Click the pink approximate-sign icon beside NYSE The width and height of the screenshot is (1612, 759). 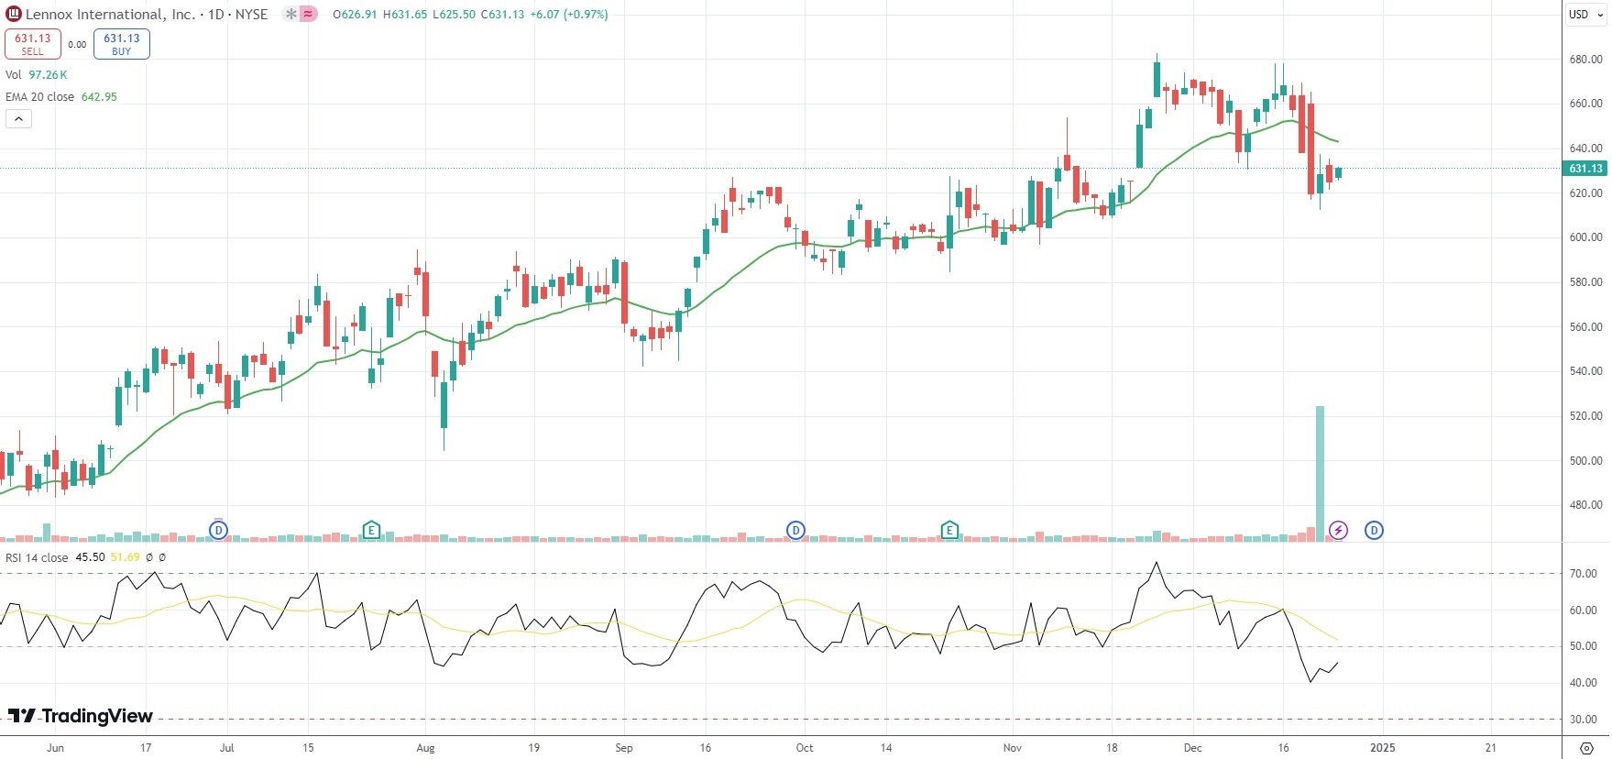click(x=309, y=14)
